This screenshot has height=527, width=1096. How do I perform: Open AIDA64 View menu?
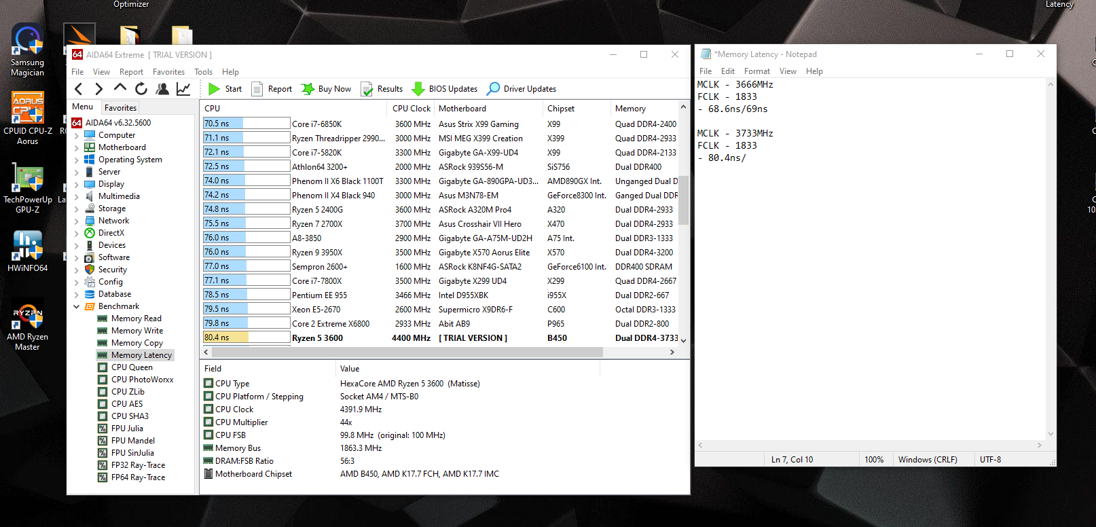click(x=101, y=72)
